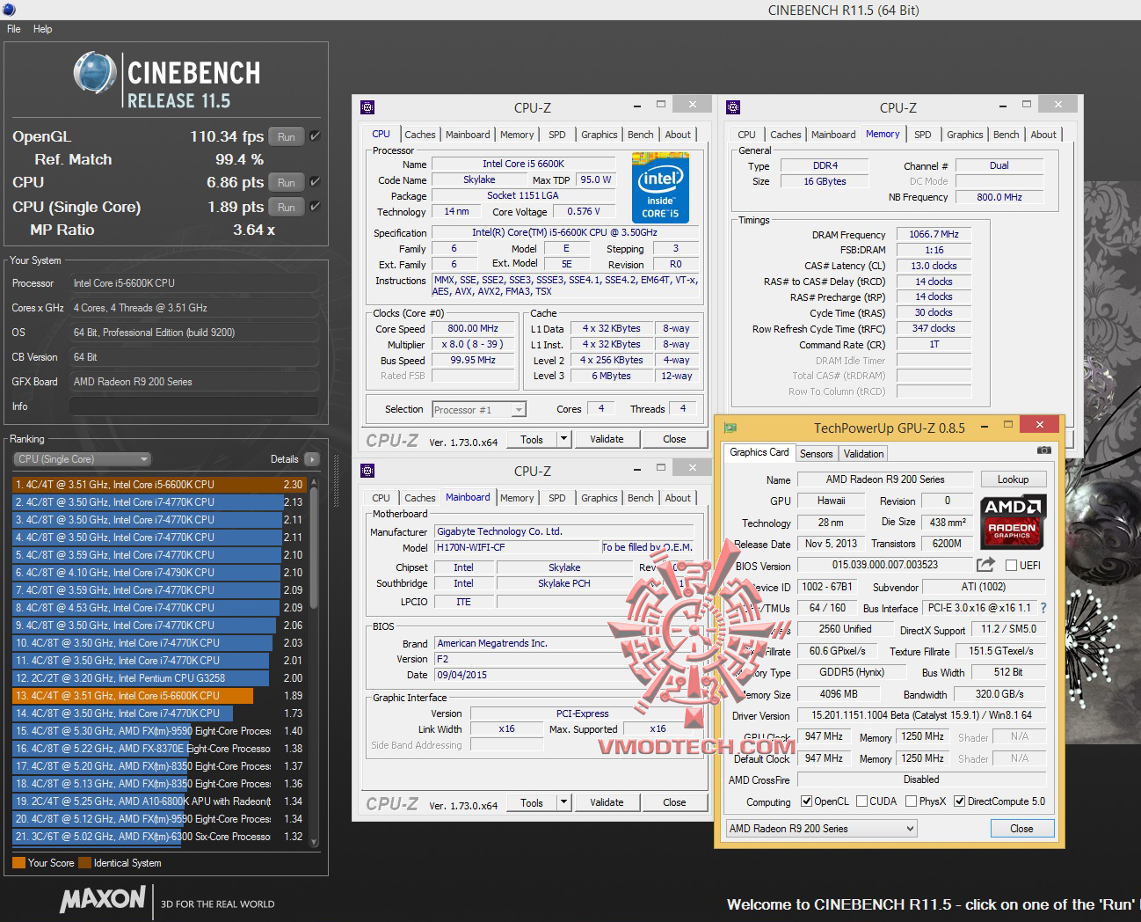Image resolution: width=1141 pixels, height=922 pixels.
Task: Click the empty Info field under Your System
Action: 193,406
